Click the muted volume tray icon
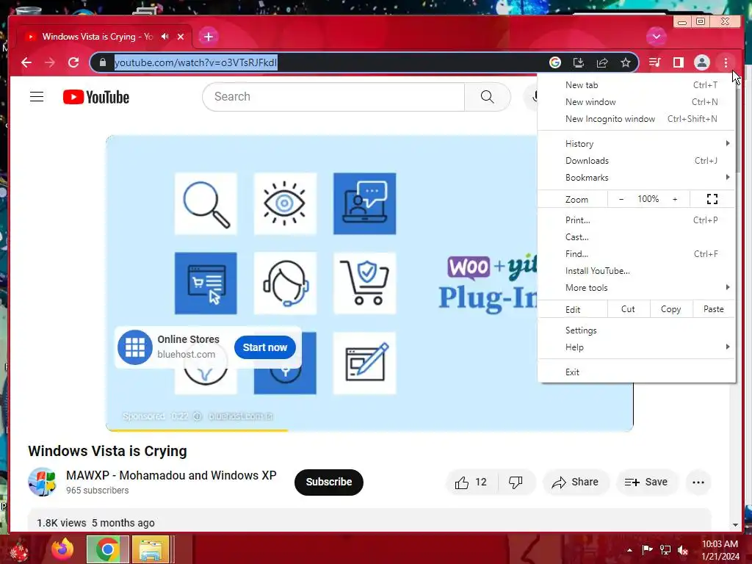The image size is (752, 564). coord(683,550)
